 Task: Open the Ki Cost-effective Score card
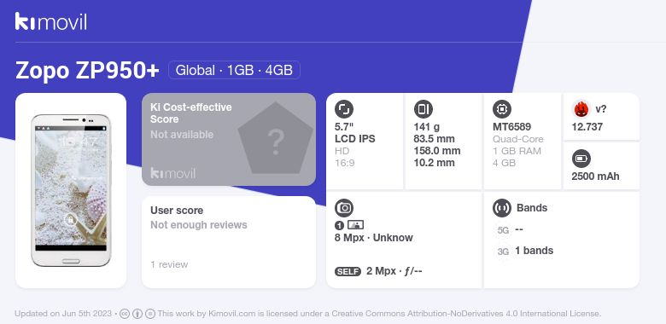[x=229, y=139]
